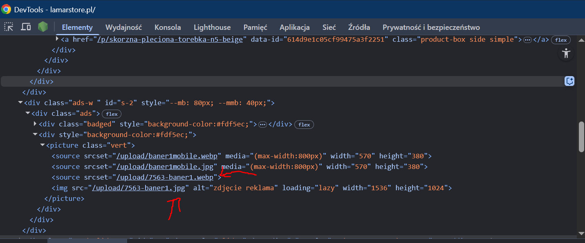Viewport: 585px width, 243px height.
Task: Toggle the flex badge after the product-box anchor
Action: 560,40
